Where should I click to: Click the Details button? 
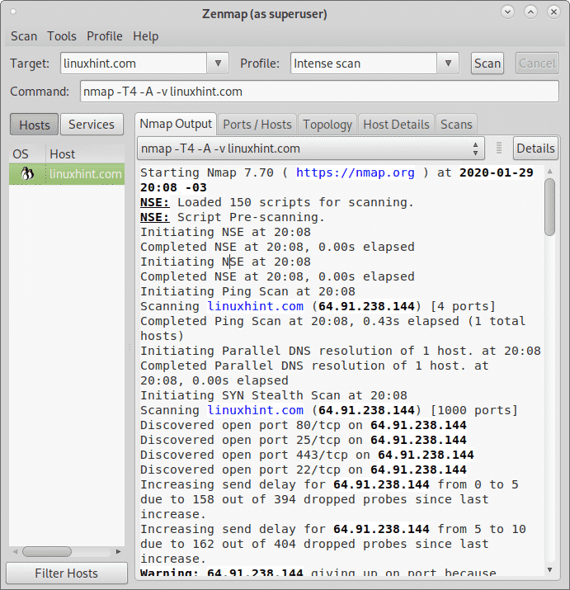(535, 149)
